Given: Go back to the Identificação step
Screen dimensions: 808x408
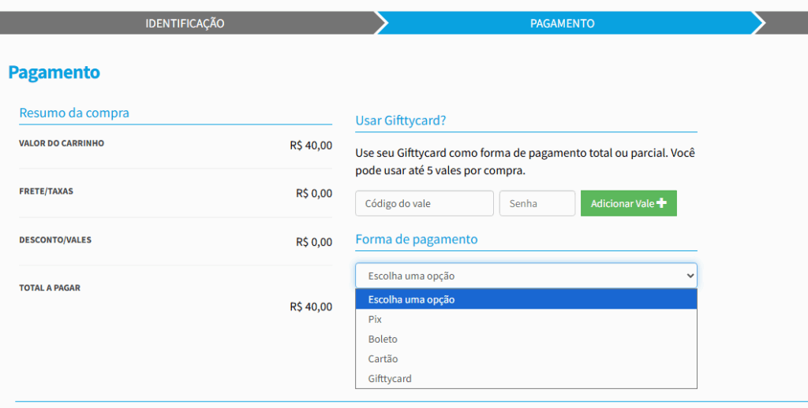Looking at the screenshot, I should coord(185,24).
